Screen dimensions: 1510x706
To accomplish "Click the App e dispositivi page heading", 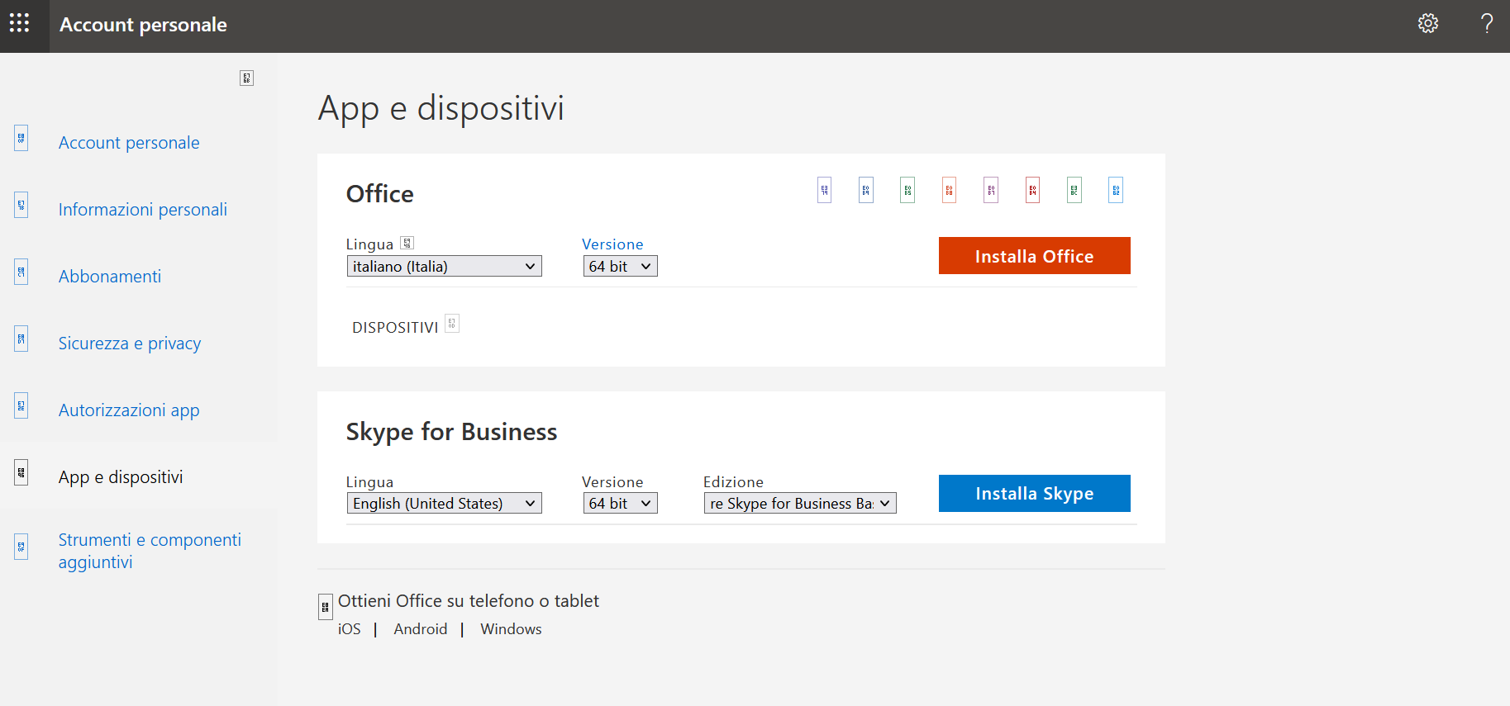I will [441, 109].
